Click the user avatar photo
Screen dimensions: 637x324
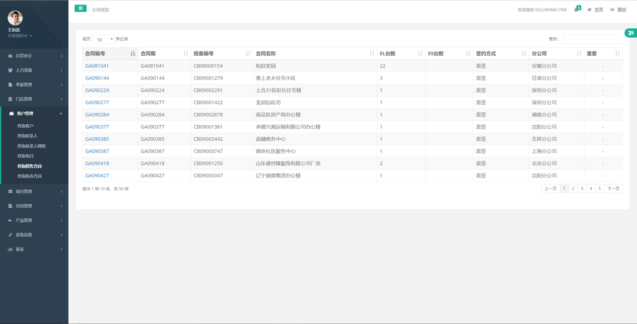pos(15,18)
